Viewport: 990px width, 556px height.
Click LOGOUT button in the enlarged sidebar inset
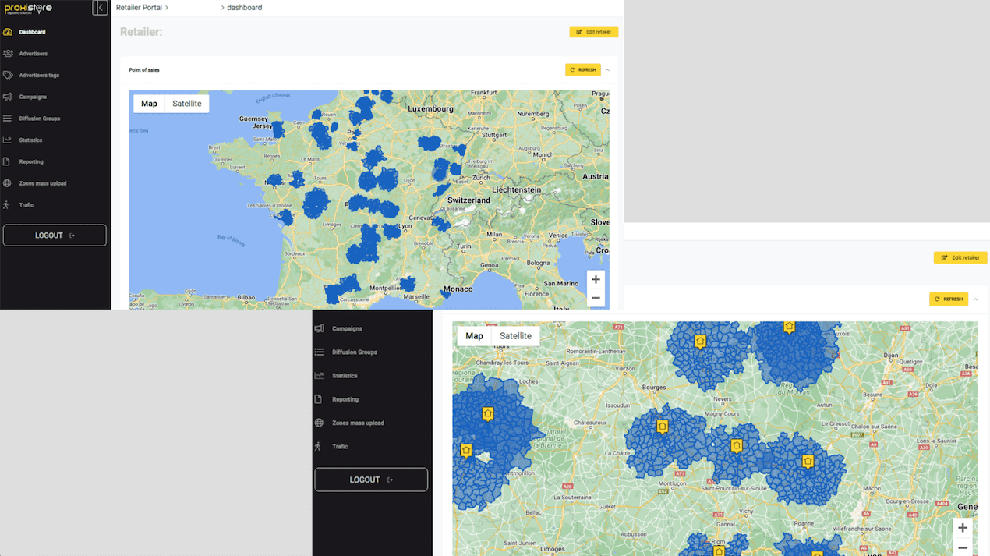pos(371,480)
